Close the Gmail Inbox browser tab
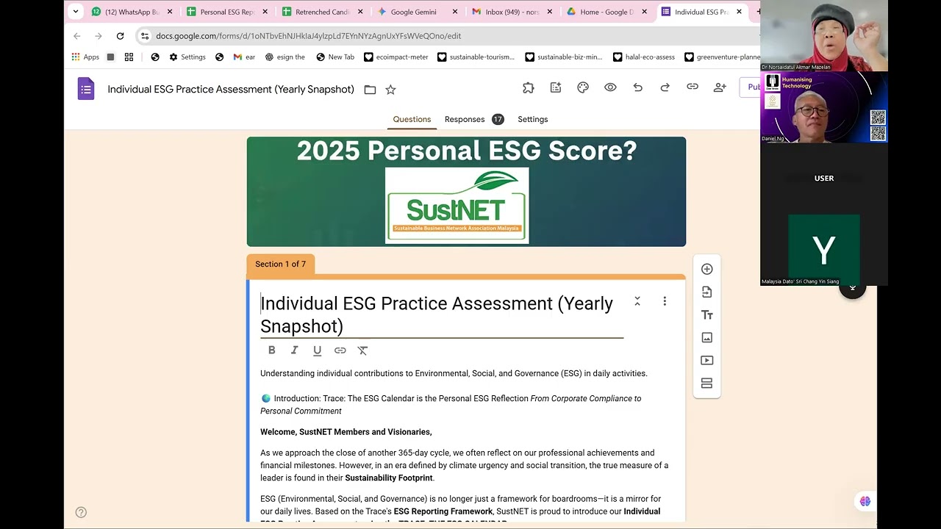The height and width of the screenshot is (529, 941). (x=549, y=12)
